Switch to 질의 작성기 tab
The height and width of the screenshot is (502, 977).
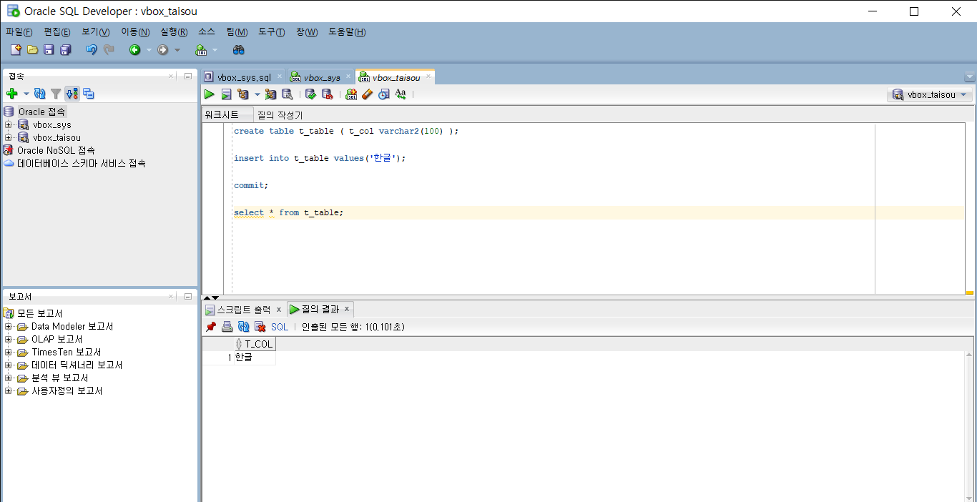[280, 114]
